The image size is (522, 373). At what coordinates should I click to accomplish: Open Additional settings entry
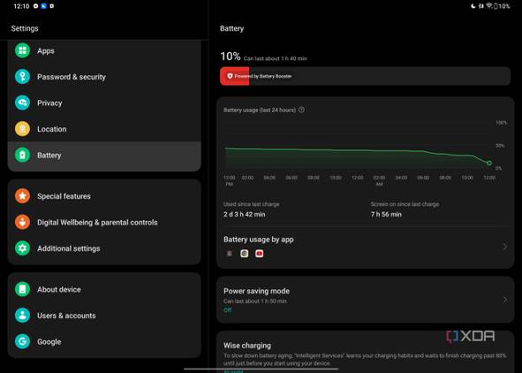pyautogui.click(x=104, y=248)
